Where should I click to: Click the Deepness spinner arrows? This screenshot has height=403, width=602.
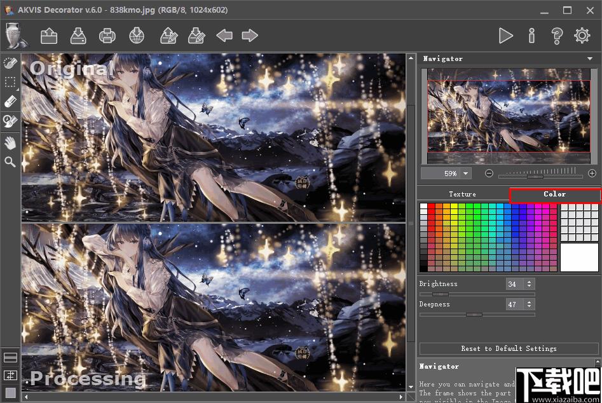[x=529, y=304]
